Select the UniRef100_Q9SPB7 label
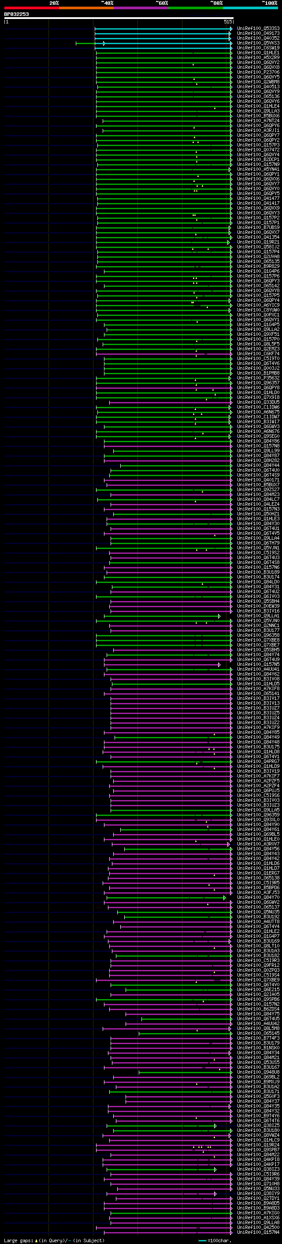The width and height of the screenshot is (282, 1244). click(258, 1150)
